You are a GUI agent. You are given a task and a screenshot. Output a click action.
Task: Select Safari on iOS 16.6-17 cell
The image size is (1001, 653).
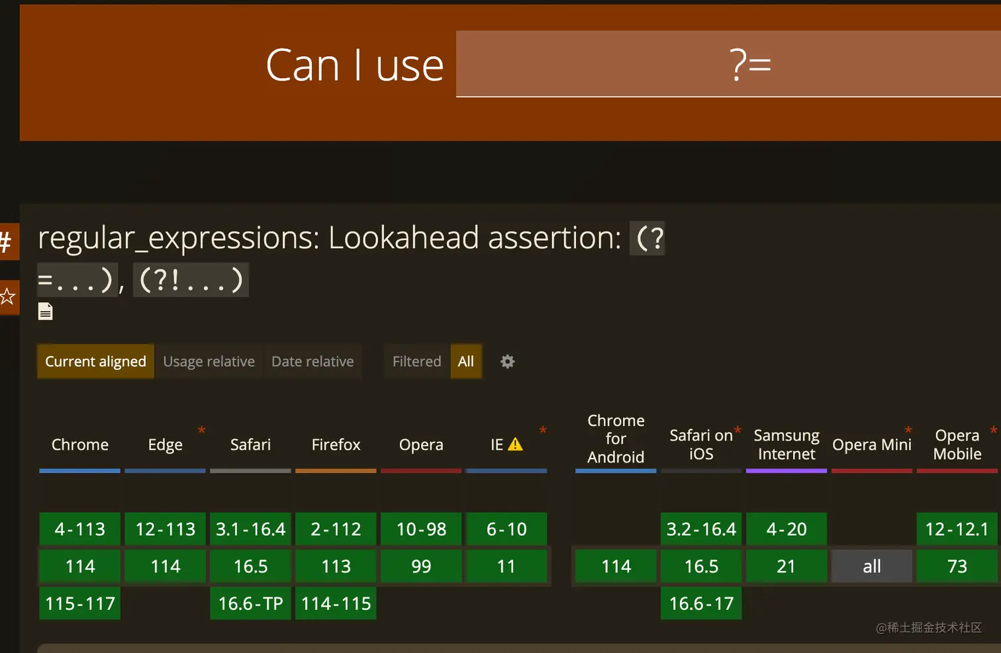point(701,603)
